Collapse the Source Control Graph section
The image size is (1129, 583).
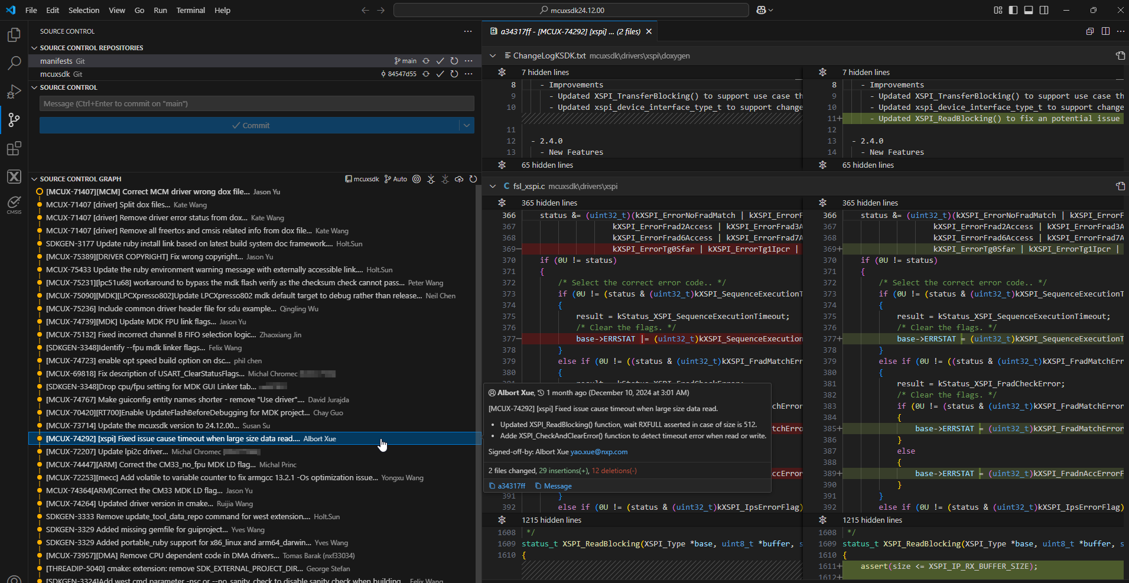[34, 179]
